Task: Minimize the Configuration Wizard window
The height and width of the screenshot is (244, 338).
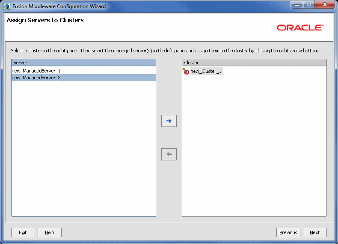Action: pos(297,5)
